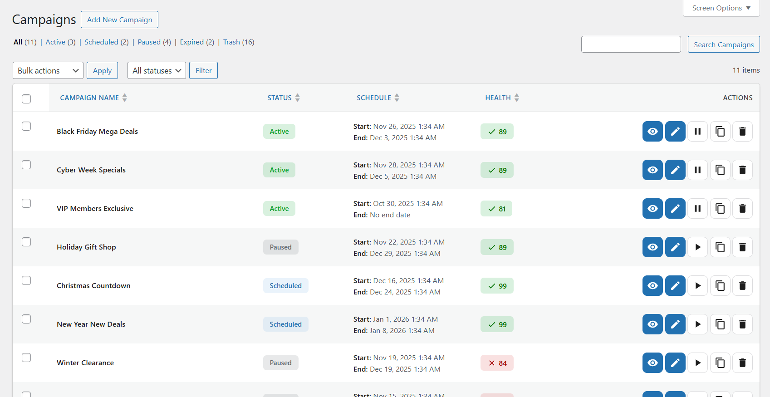View the Cyber Week Specials campaign

click(x=652, y=170)
